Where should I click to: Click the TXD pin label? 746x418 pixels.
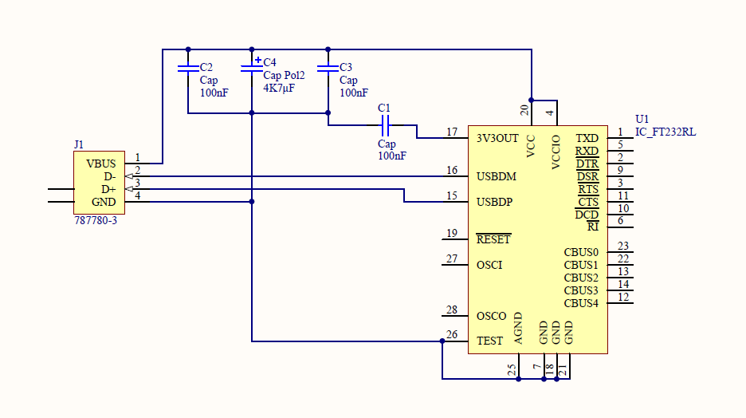tap(587, 139)
